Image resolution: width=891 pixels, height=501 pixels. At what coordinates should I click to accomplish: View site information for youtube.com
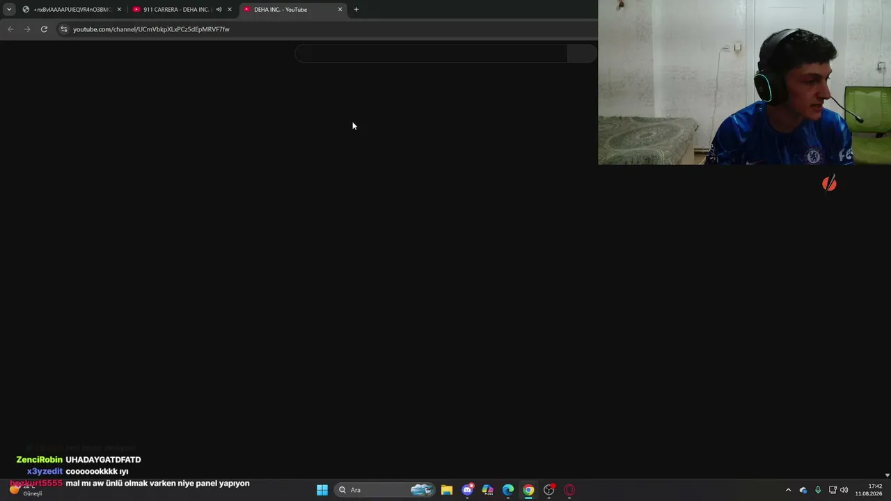click(63, 29)
